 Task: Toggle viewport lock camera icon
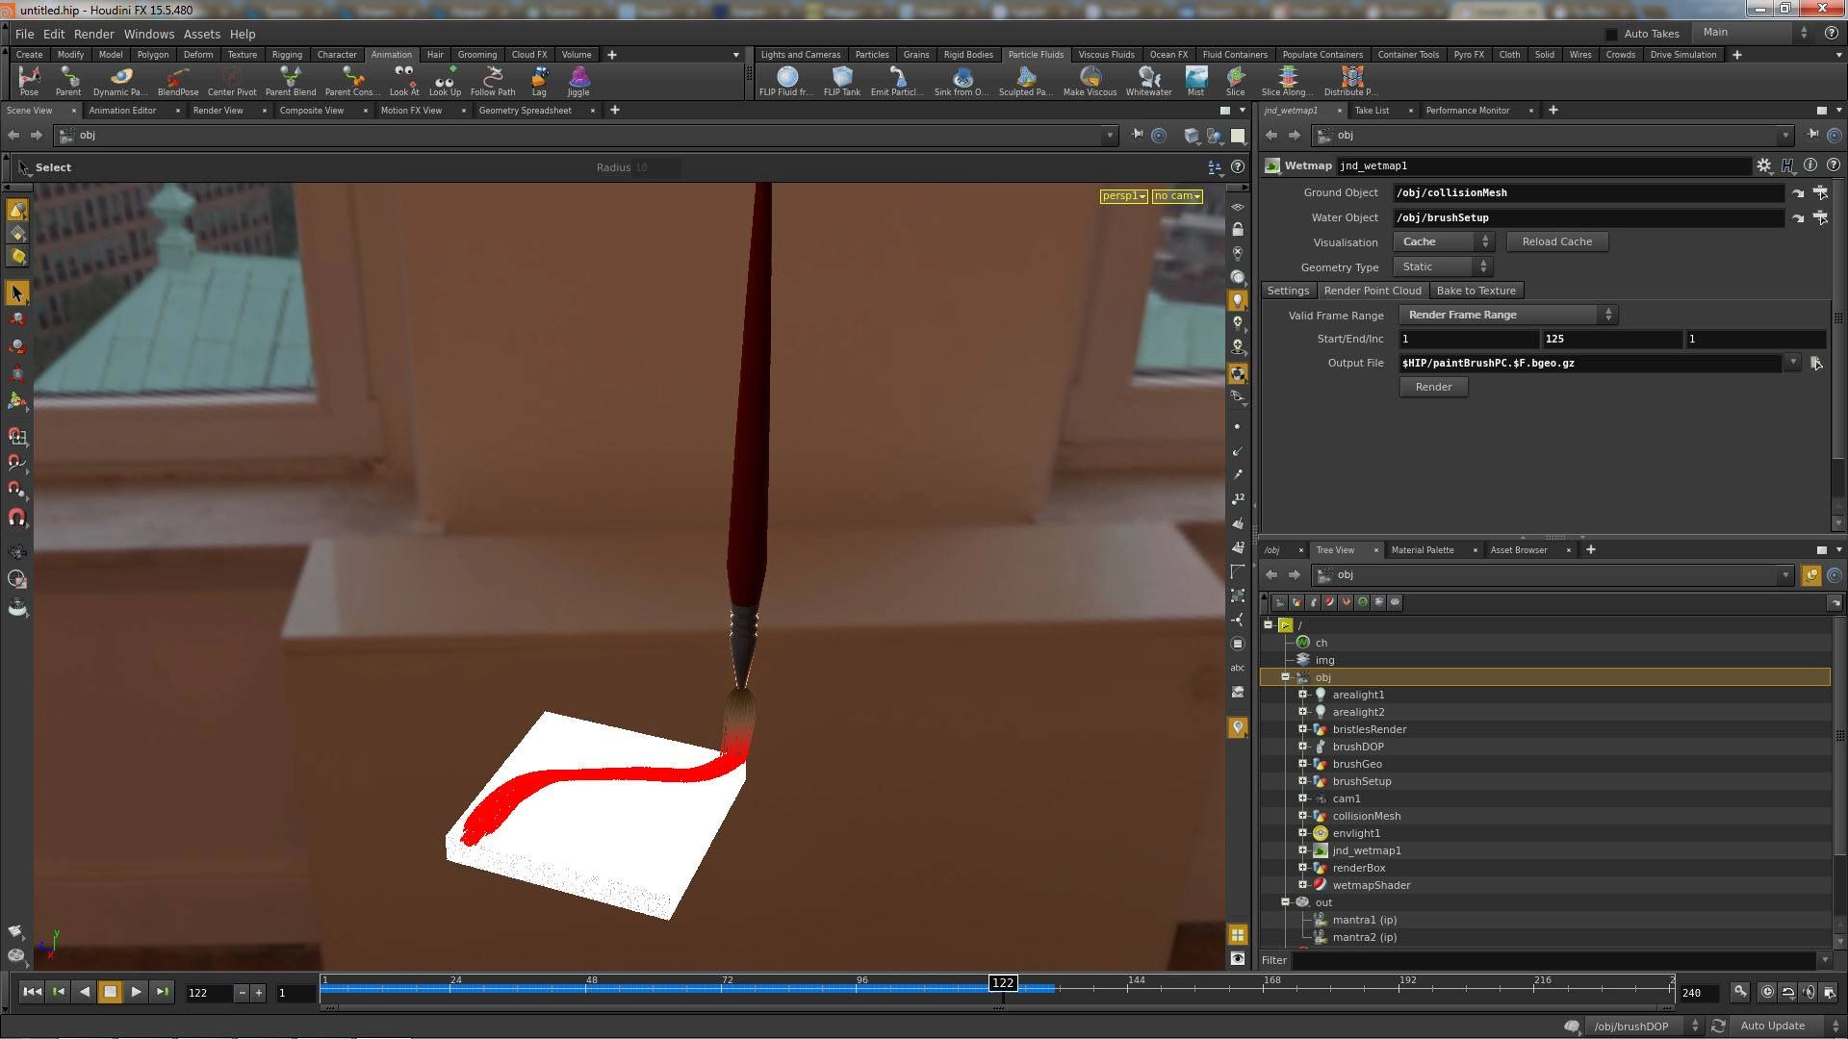[x=1238, y=230]
